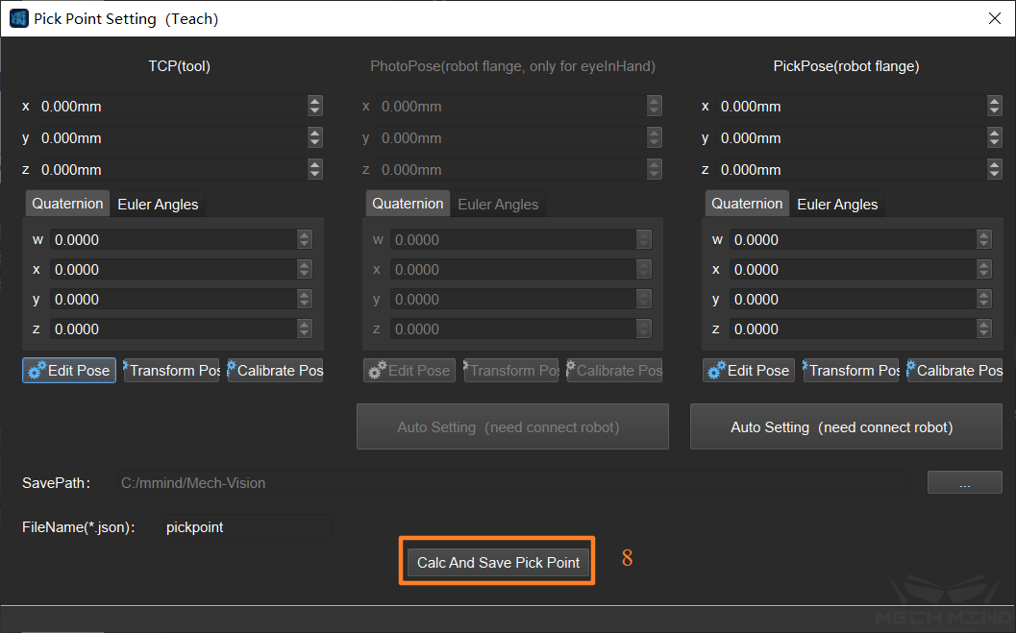The image size is (1016, 633).
Task: Click the Mech-Vision app icon in title bar
Action: coord(18,18)
